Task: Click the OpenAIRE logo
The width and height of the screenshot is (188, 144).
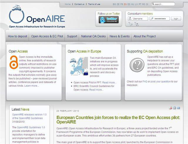Action: point(37,16)
